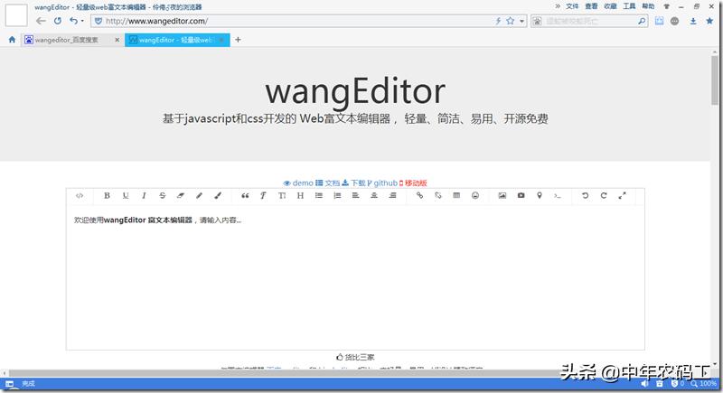Screen dimensions: 723x393
Task: Open the 收藏 menu
Action: tap(611, 6)
